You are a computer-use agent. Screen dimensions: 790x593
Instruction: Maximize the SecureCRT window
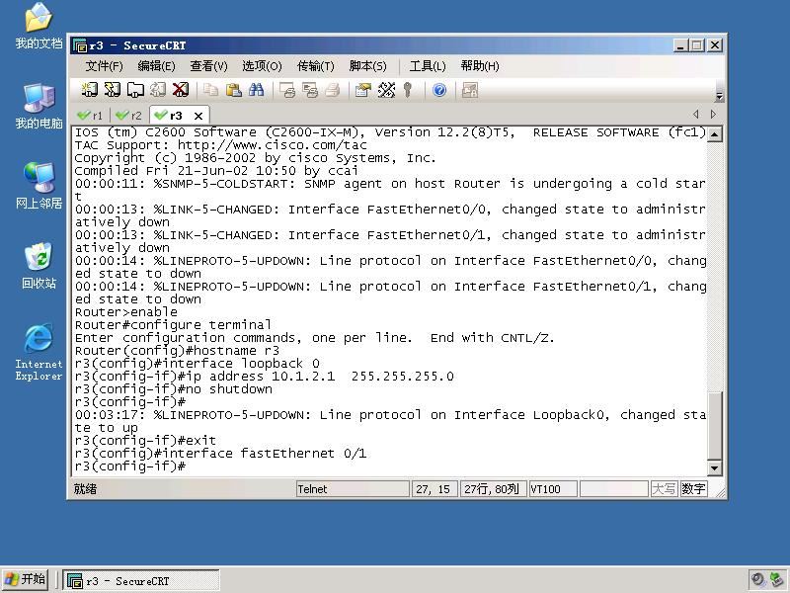(697, 45)
